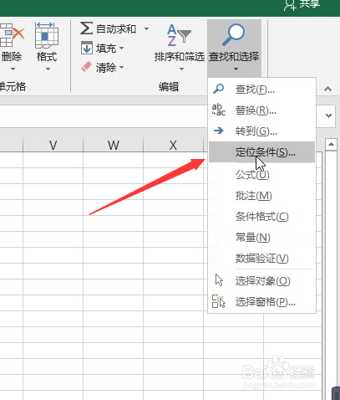The image size is (340, 400).
Task: Choose 选择对象(O) menu entry
Action: [x=261, y=281]
